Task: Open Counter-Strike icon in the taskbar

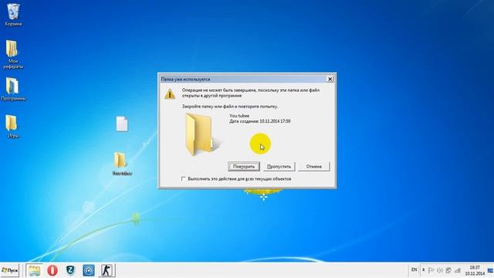Action: click(x=107, y=270)
